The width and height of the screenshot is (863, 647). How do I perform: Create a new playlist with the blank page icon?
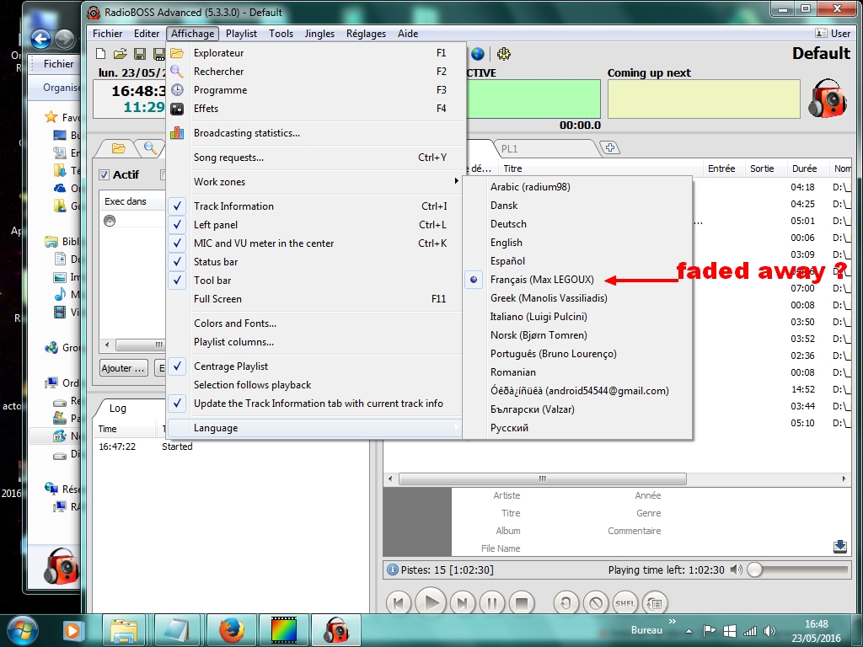click(x=101, y=53)
